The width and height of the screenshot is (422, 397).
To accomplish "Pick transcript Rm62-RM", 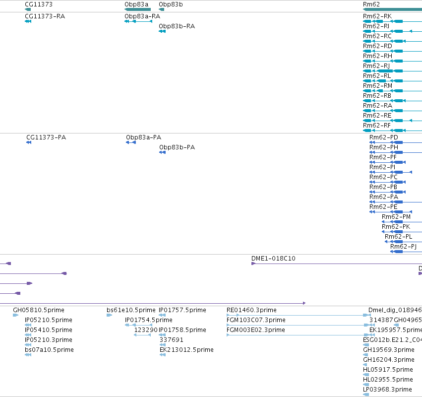I will point(377,86).
